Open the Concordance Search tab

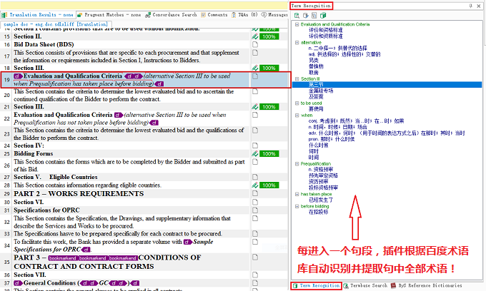point(171,14)
